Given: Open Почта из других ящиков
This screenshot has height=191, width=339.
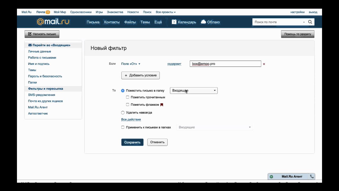Looking at the screenshot, I should click(45, 101).
